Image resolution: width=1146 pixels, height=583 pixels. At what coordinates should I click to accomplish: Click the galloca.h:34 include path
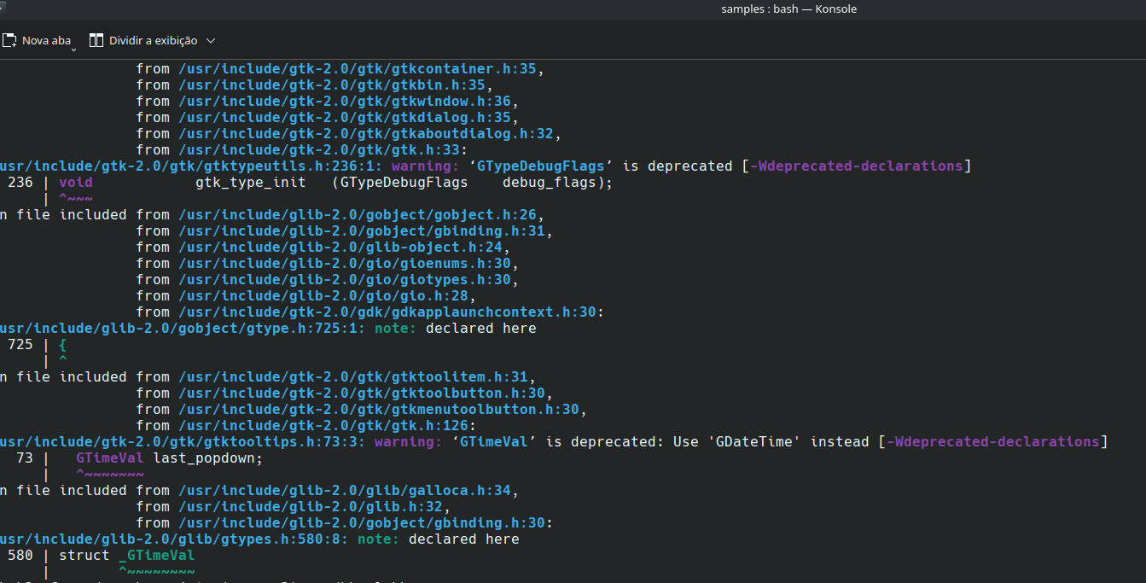tap(345, 491)
